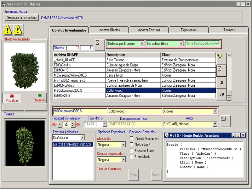Click the Rotacion button with green icon
Screen dimensions: 252x189
click(39, 98)
